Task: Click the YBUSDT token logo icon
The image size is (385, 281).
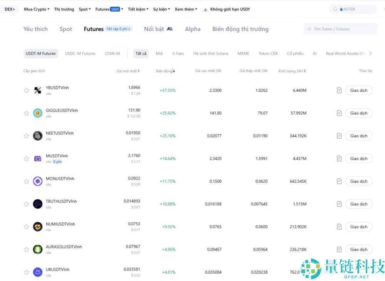Action: click(x=38, y=91)
